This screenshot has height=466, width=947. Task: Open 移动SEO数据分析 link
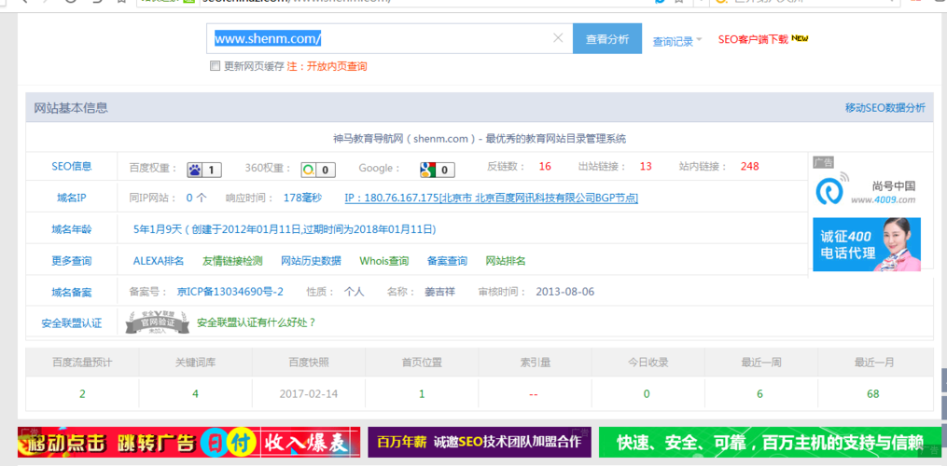click(884, 107)
